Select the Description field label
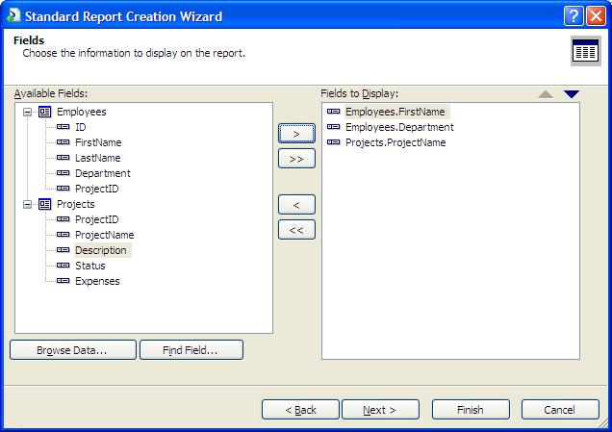The width and height of the screenshot is (612, 432). coord(101,250)
